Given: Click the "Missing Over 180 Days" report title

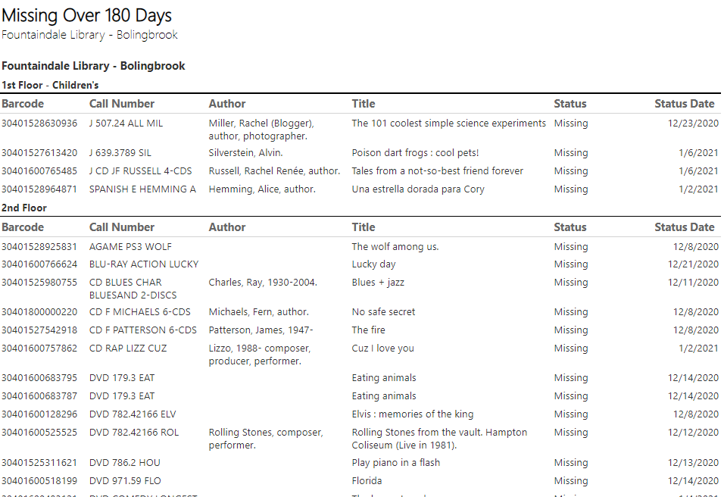Looking at the screenshot, I should (x=86, y=15).
